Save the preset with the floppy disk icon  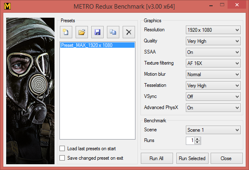click(x=97, y=32)
